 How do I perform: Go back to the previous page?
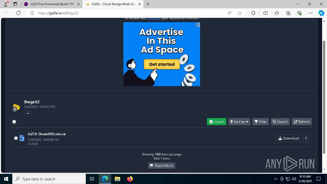coord(7,13)
